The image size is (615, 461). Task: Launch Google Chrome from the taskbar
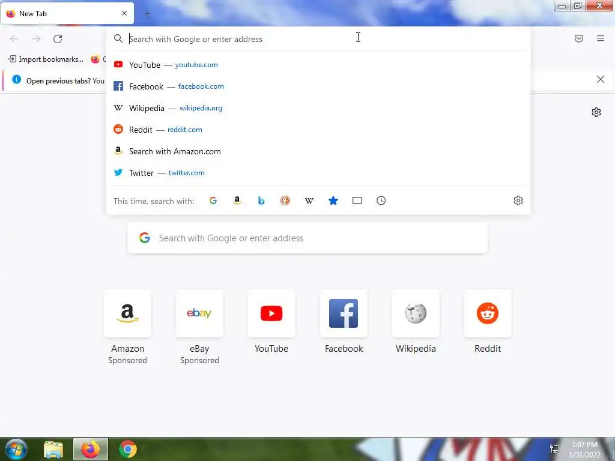128,449
